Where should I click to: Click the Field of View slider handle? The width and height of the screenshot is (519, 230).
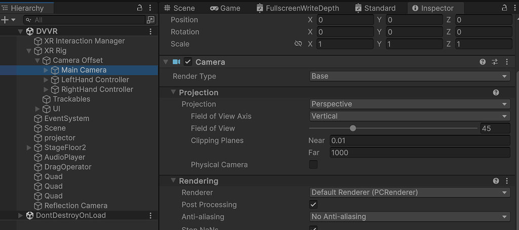coord(353,128)
